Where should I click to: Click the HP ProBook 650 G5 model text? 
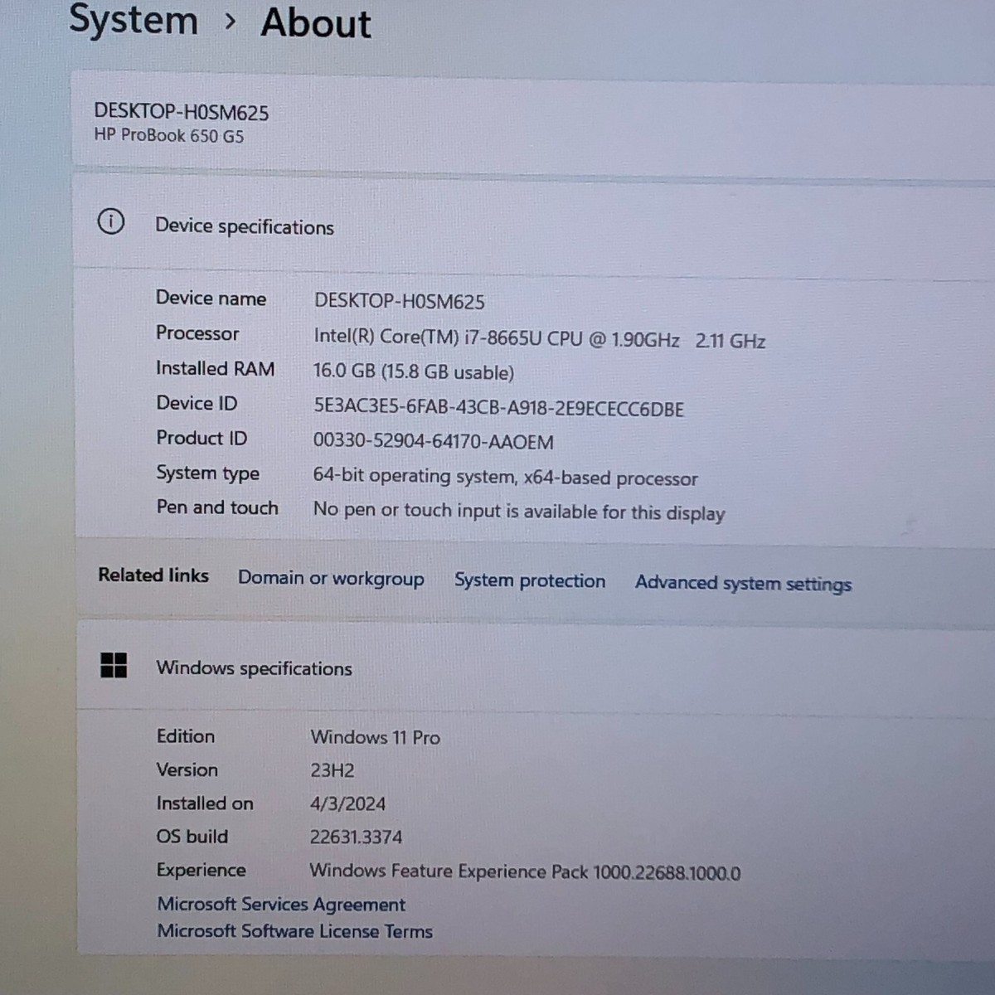pyautogui.click(x=169, y=136)
